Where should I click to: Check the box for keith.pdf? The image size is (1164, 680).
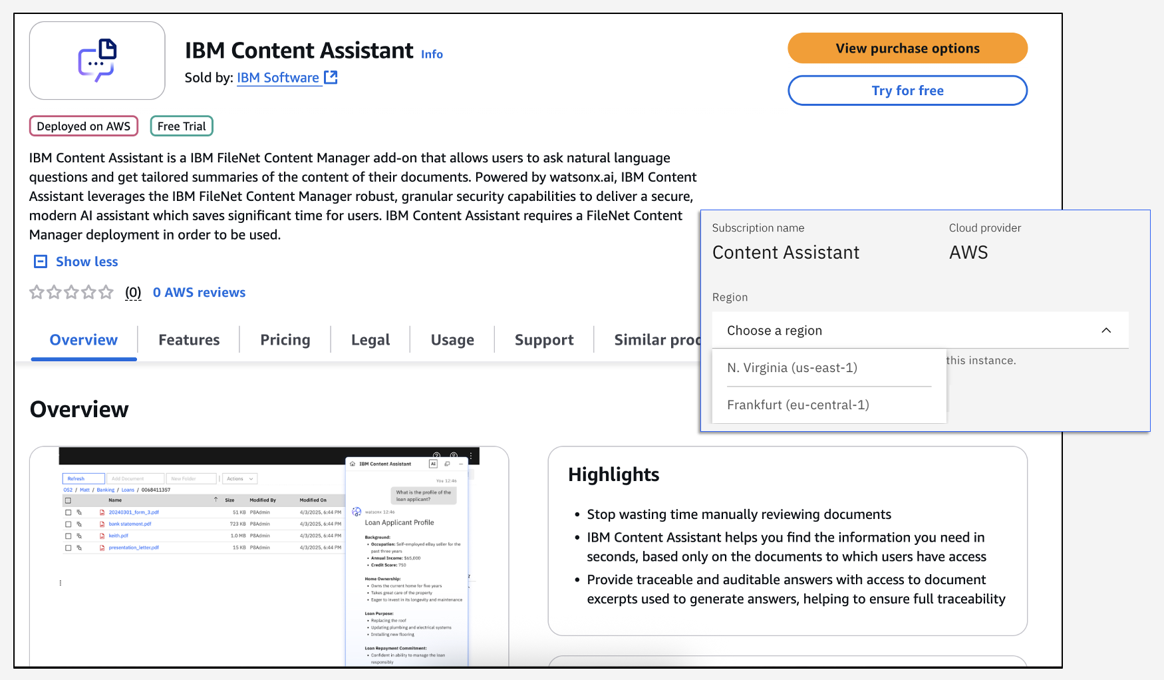pyautogui.click(x=68, y=536)
